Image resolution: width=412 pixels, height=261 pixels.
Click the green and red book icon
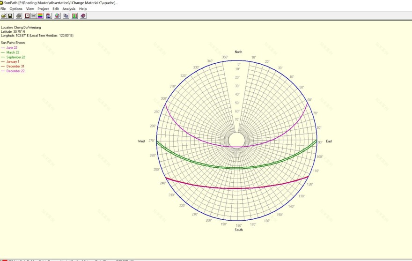click(x=74, y=16)
